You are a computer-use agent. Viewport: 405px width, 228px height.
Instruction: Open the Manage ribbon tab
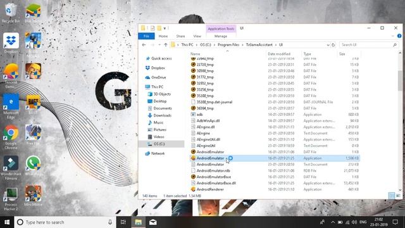221,36
